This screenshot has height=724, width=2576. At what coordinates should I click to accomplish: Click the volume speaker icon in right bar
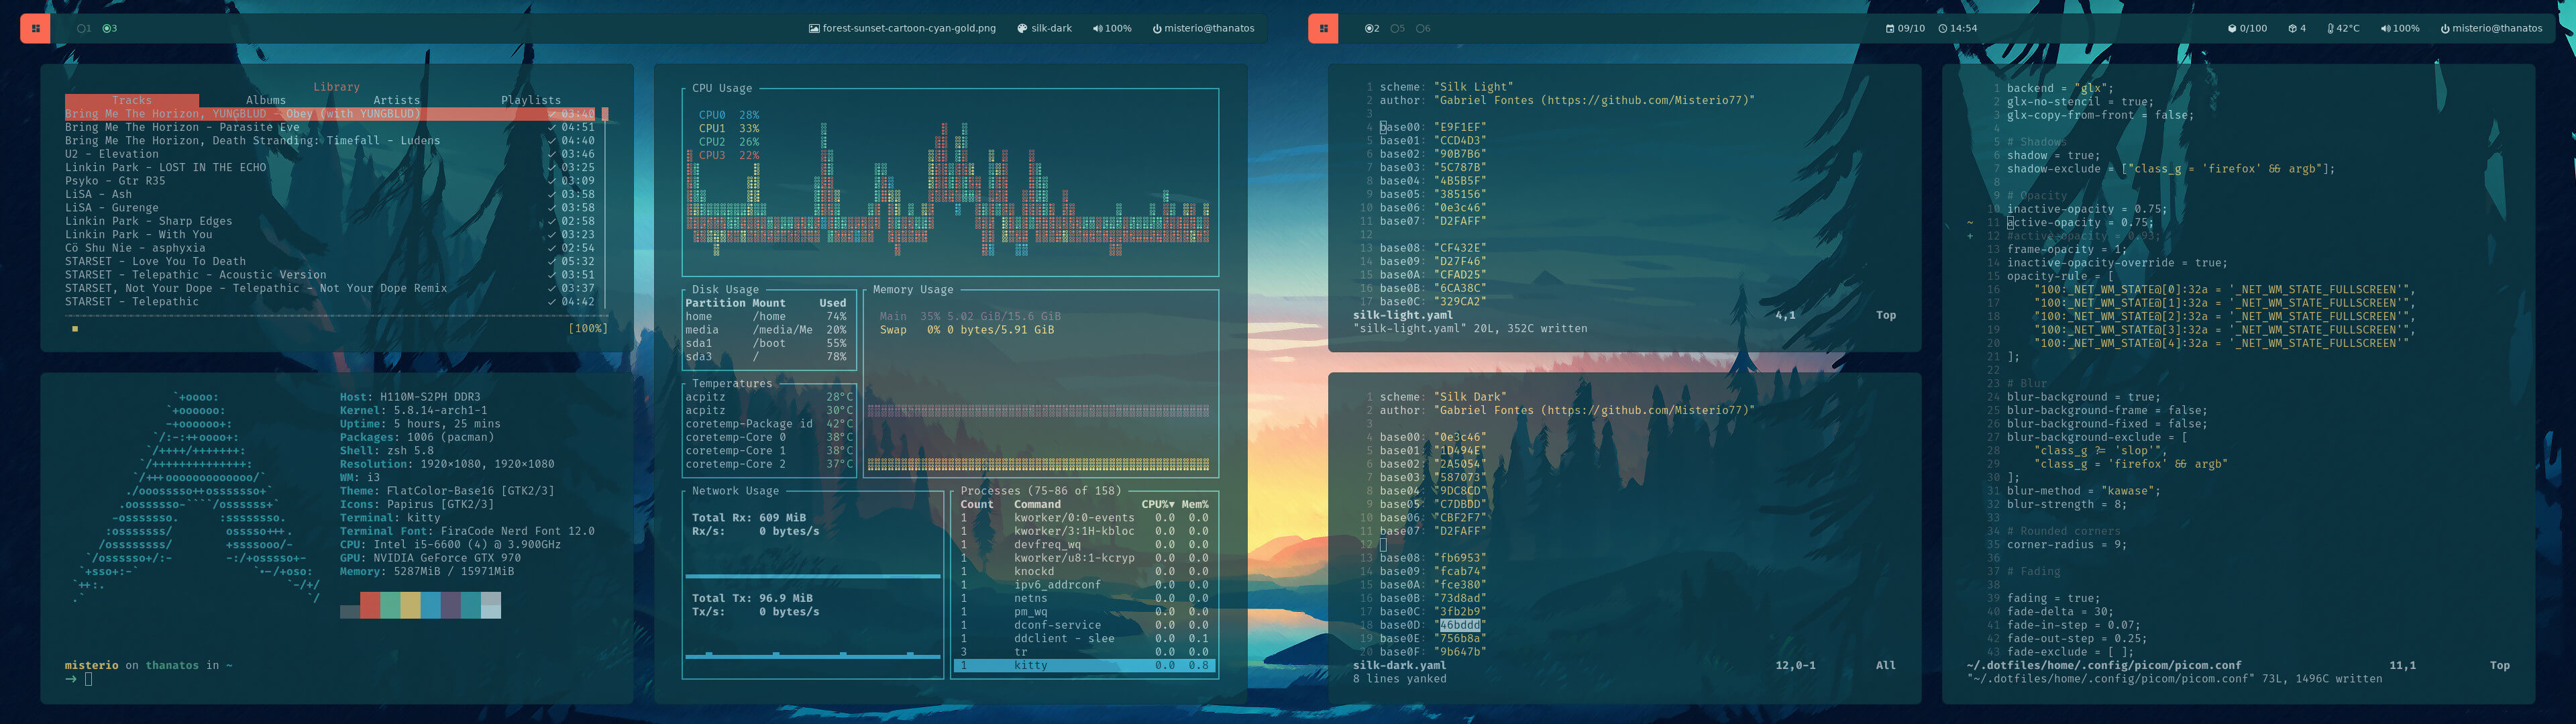[x=2385, y=28]
